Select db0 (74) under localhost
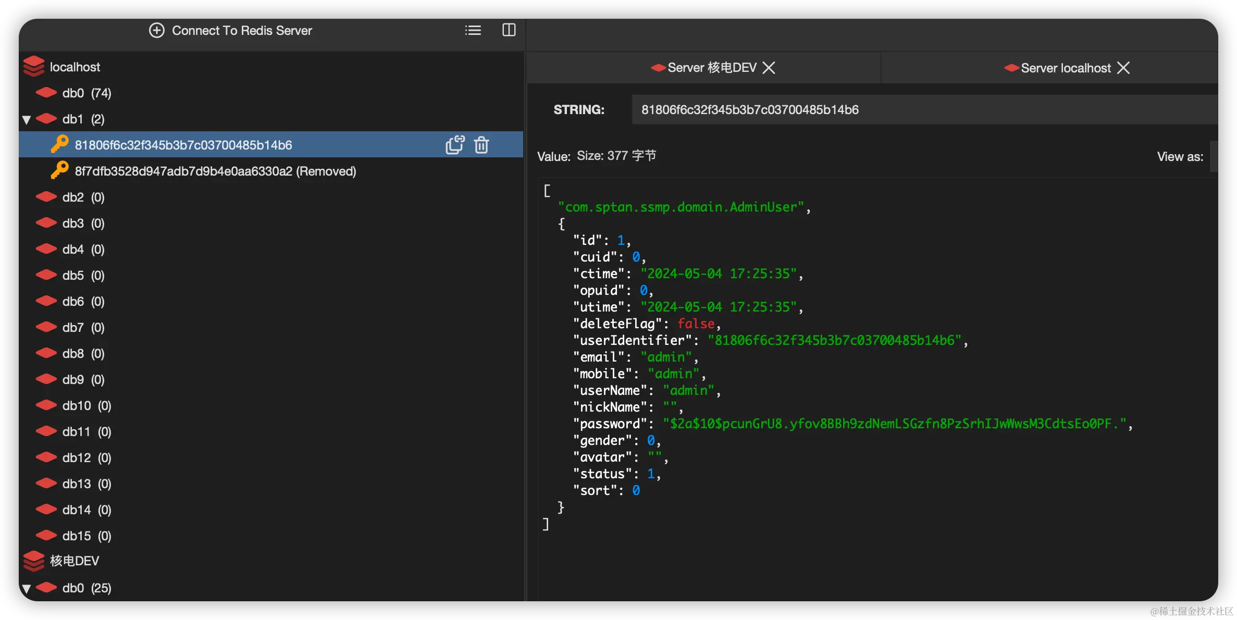Screen dimensions: 1237x620 coord(86,93)
